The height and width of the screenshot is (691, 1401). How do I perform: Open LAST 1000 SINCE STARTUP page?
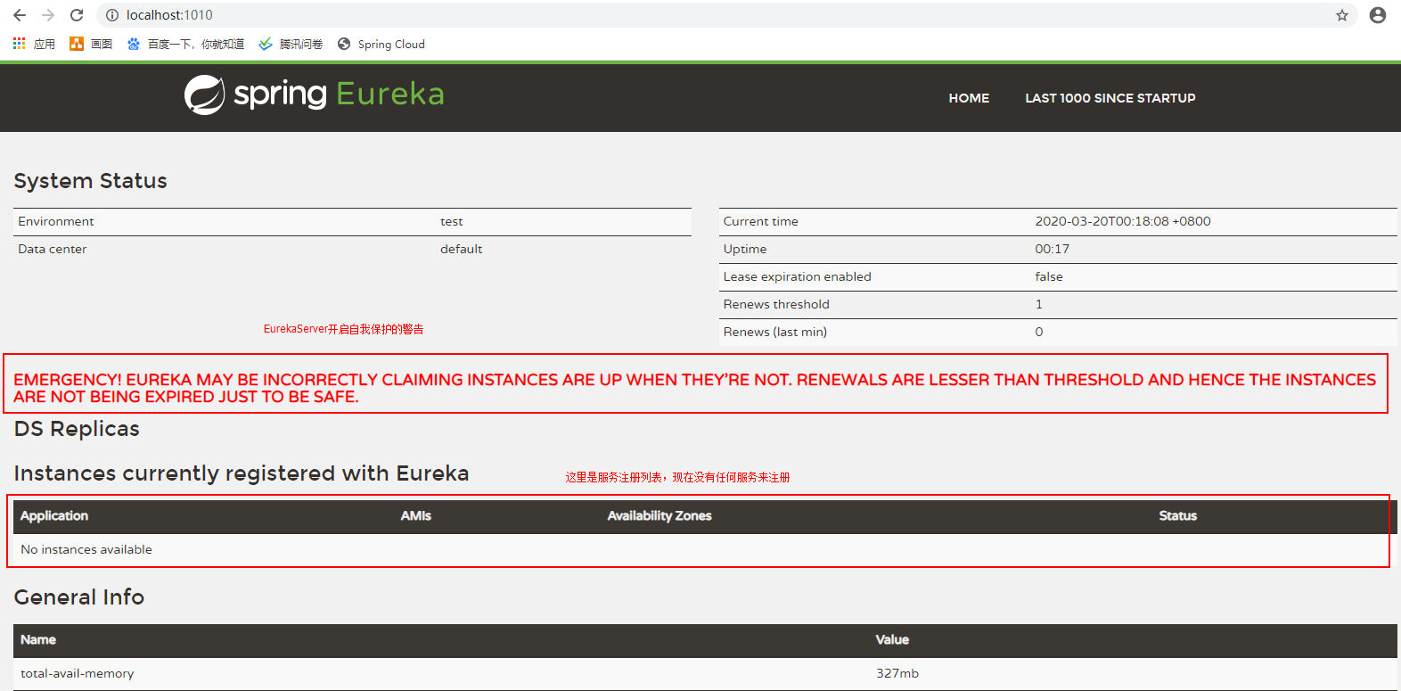point(1110,98)
